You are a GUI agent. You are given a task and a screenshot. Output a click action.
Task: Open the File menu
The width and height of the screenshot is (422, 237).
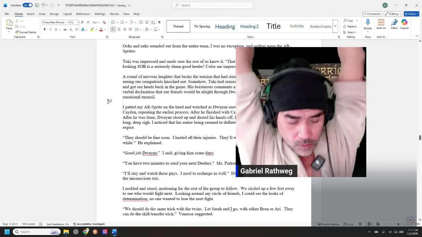point(7,14)
